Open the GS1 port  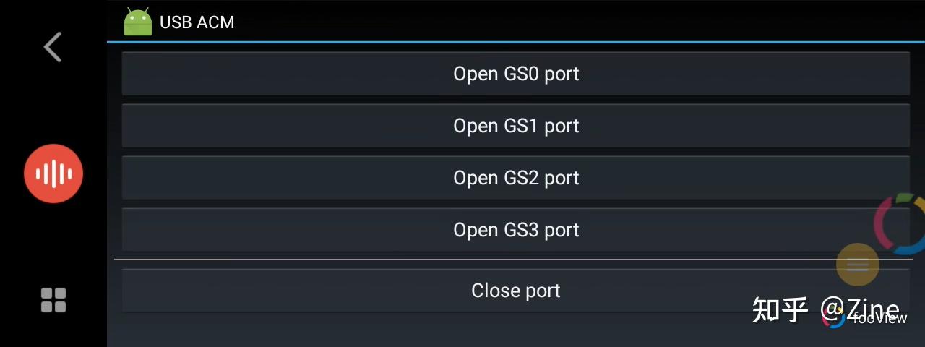(515, 126)
